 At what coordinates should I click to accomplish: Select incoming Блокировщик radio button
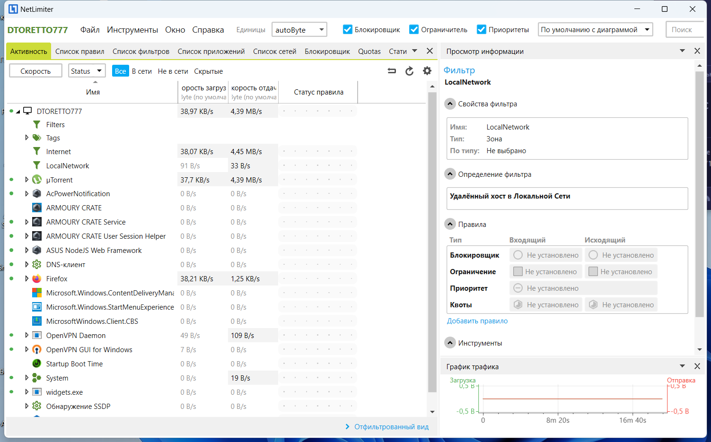tap(518, 255)
